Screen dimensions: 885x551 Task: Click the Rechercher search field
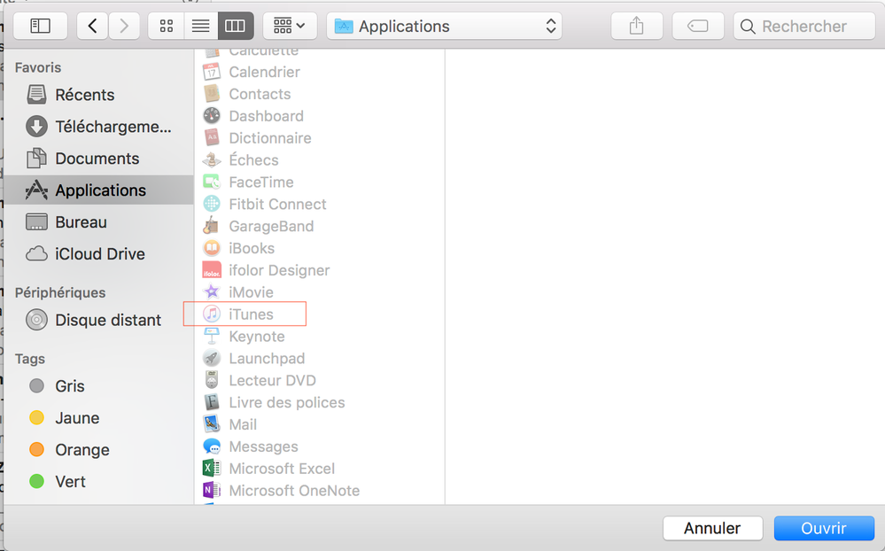[804, 26]
